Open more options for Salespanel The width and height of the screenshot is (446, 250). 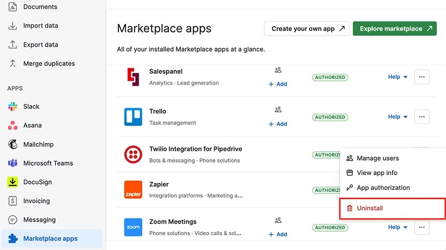(x=422, y=77)
